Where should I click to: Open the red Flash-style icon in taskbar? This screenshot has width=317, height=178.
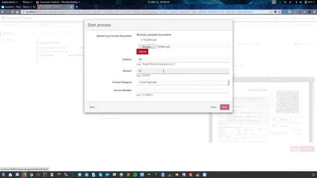pos(190,175)
